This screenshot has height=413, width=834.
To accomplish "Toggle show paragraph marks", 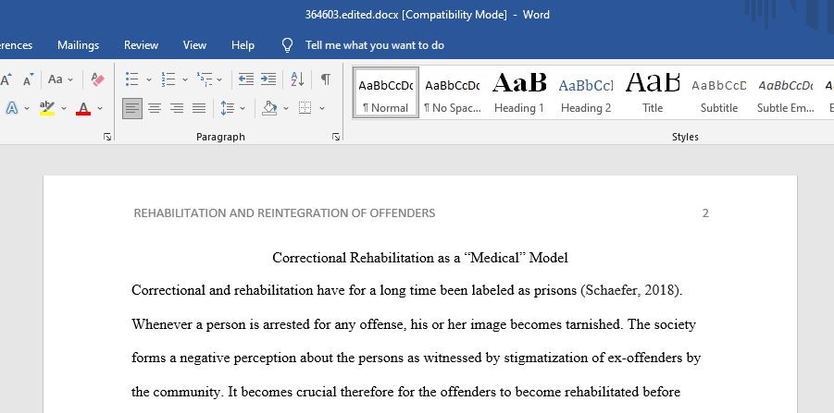I will pyautogui.click(x=326, y=79).
